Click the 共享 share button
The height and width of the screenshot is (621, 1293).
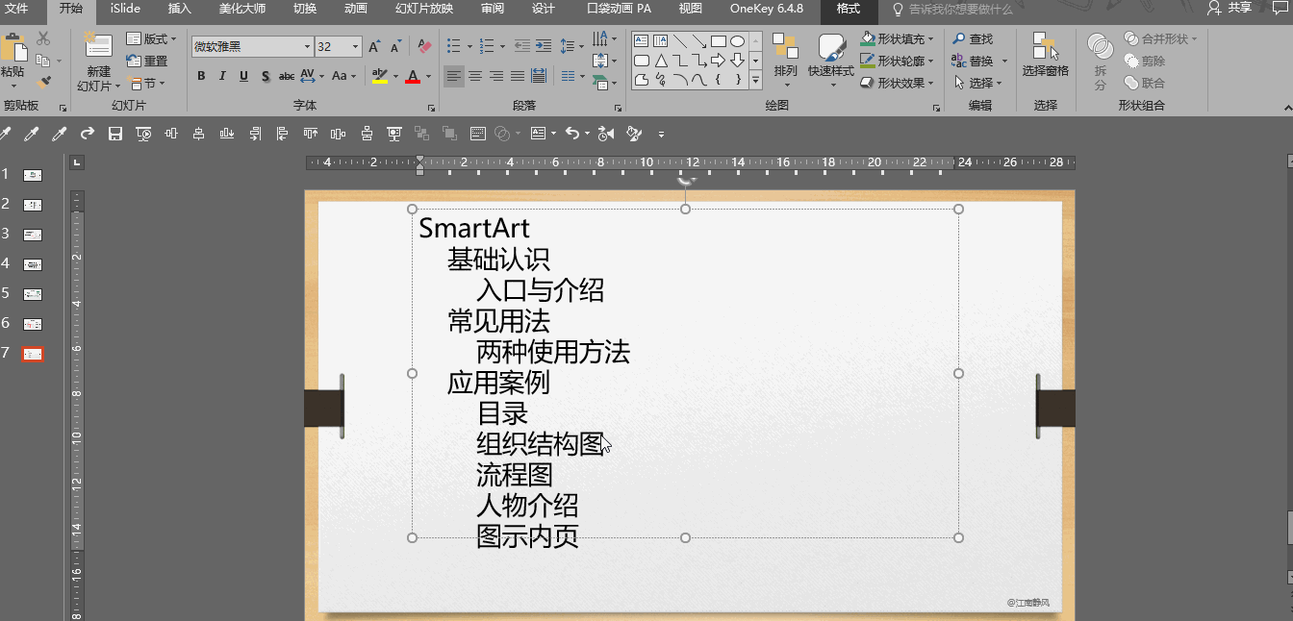pyautogui.click(x=1230, y=9)
